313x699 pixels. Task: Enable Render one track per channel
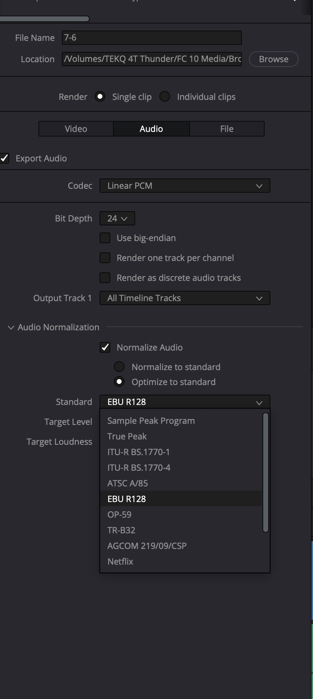point(105,258)
